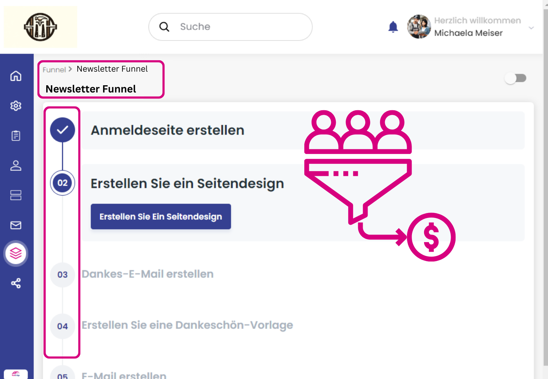Image resolution: width=548 pixels, height=379 pixels.
Task: Open the home icon in sidebar
Action: click(16, 76)
